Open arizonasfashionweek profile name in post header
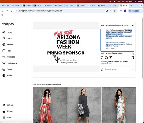 114,25
